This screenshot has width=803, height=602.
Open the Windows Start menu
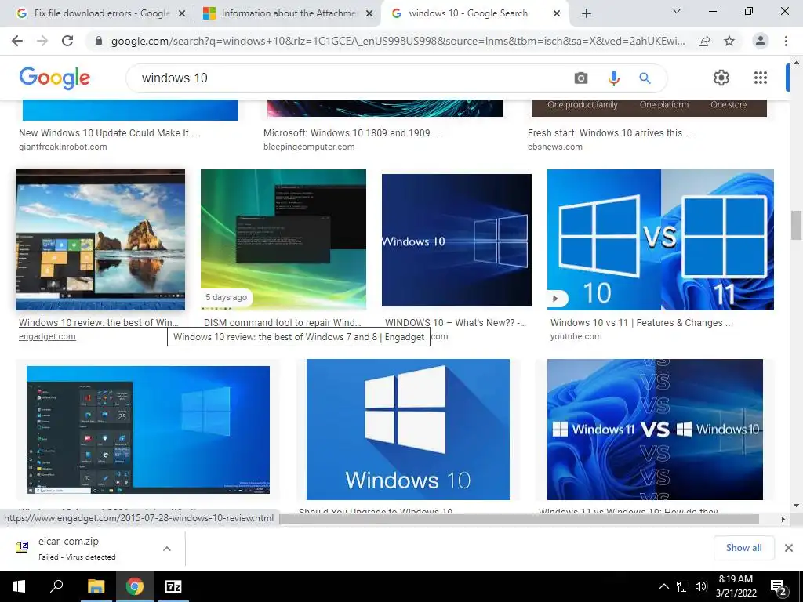(19, 586)
